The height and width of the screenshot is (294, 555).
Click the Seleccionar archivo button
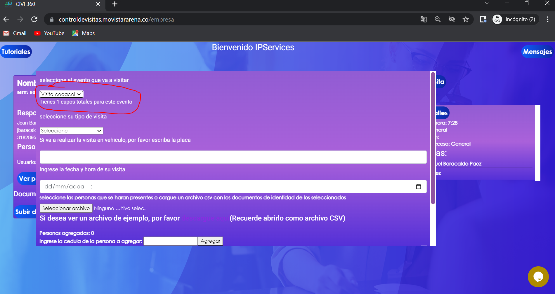tap(66, 208)
